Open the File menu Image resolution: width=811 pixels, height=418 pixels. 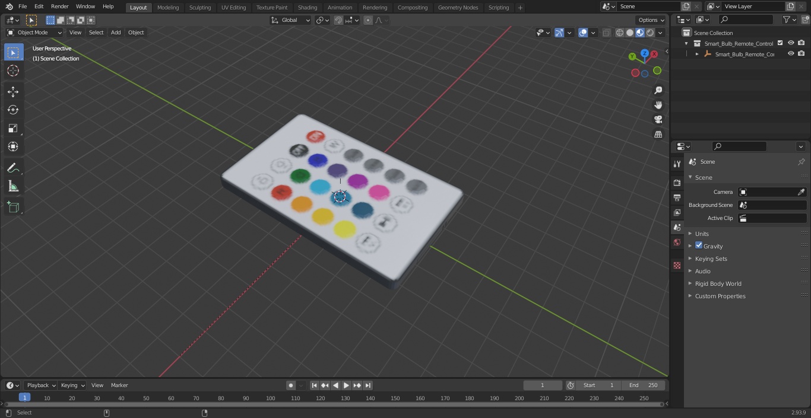(23, 7)
